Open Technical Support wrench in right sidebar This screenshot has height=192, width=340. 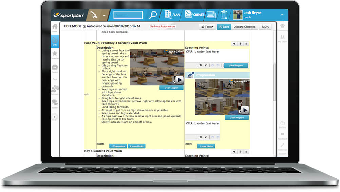pos(282,149)
